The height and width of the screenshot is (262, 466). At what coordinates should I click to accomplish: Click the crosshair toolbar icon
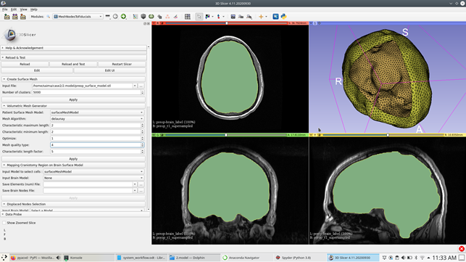tap(261, 17)
